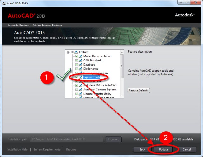Click the Dictionaries feature icon
Viewport: 203px width, 157px height.
(81, 69)
